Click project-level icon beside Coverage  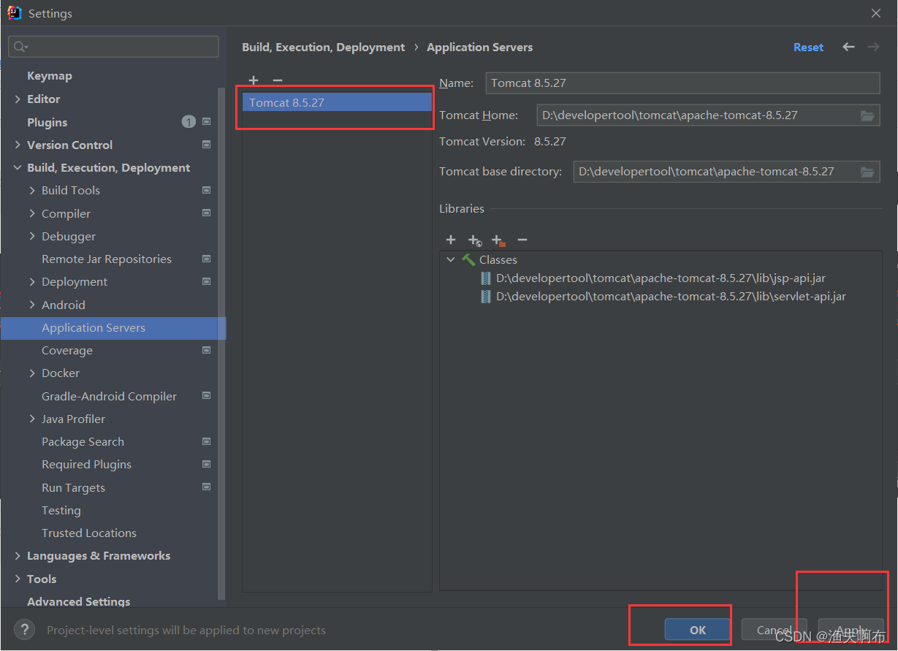(206, 350)
